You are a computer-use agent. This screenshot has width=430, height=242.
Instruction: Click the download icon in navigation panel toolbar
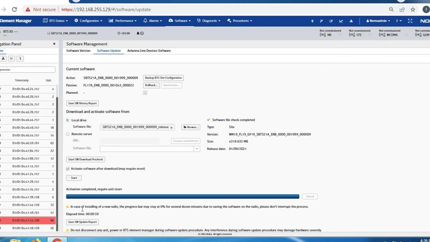3,58
